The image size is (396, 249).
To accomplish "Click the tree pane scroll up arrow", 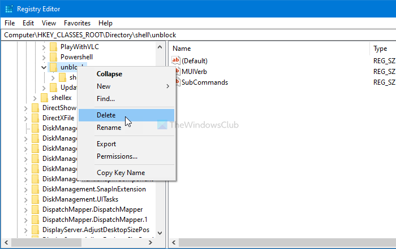I will click(160, 47).
